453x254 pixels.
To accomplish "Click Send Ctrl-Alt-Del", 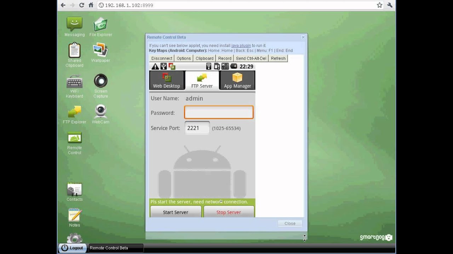I will (x=251, y=59).
